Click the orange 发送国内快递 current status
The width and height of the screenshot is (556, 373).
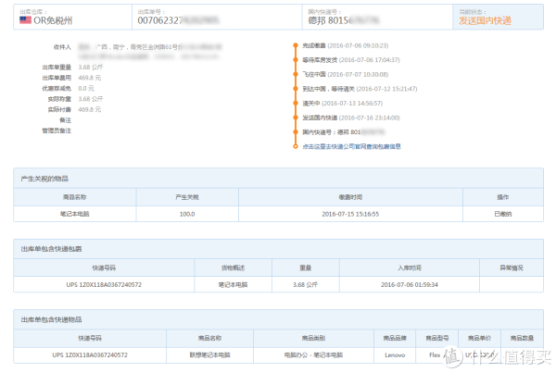[485, 20]
